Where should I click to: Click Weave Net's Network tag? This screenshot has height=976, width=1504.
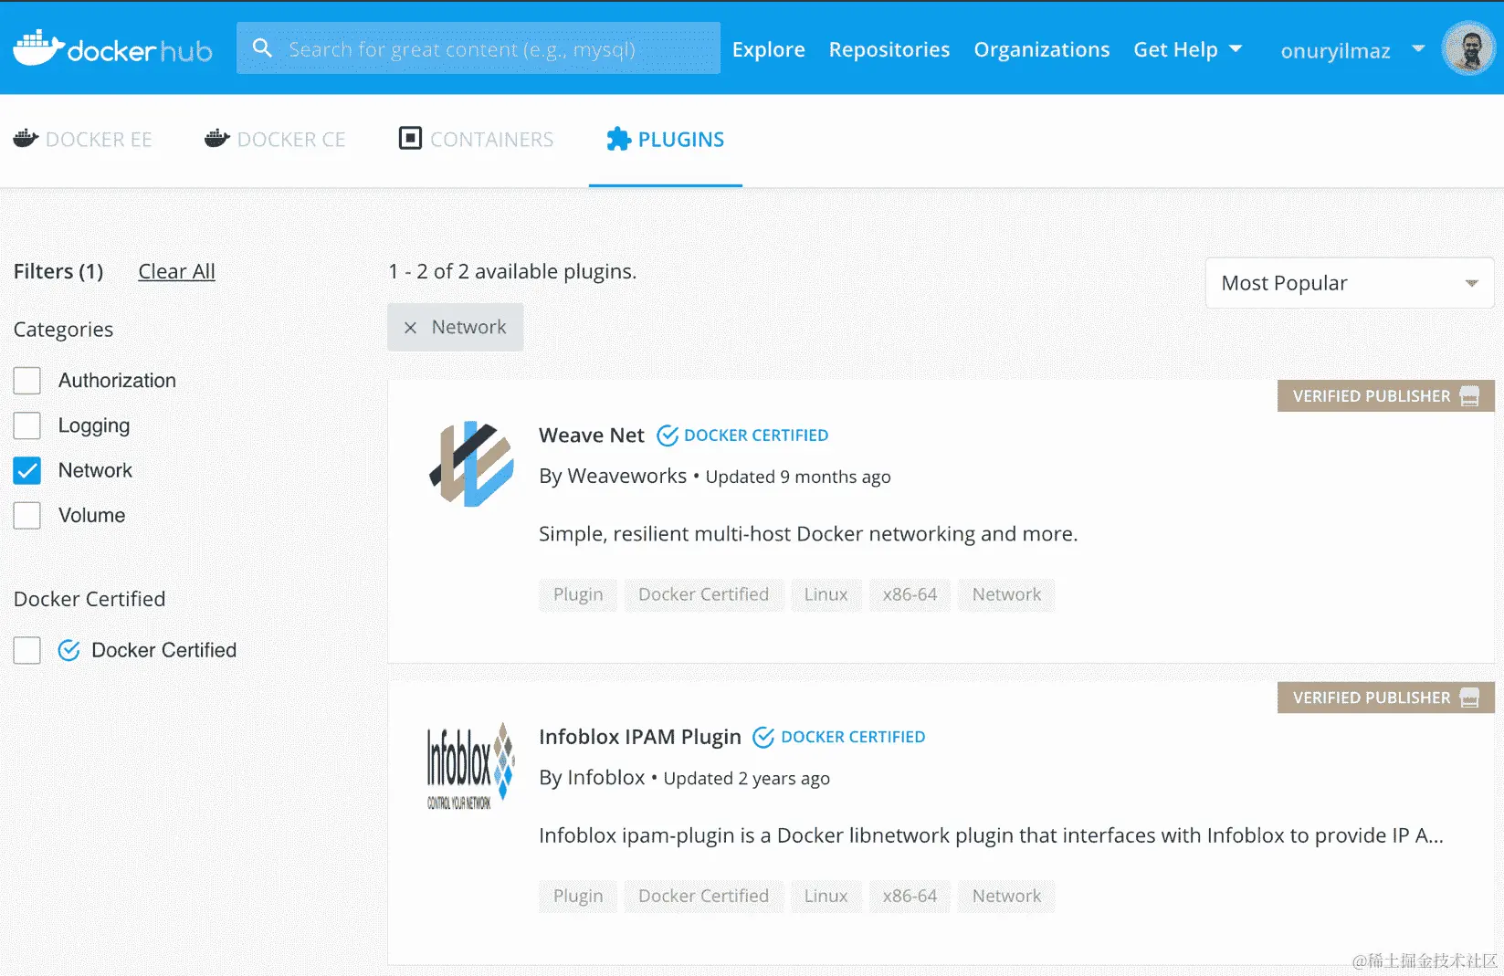click(1006, 594)
